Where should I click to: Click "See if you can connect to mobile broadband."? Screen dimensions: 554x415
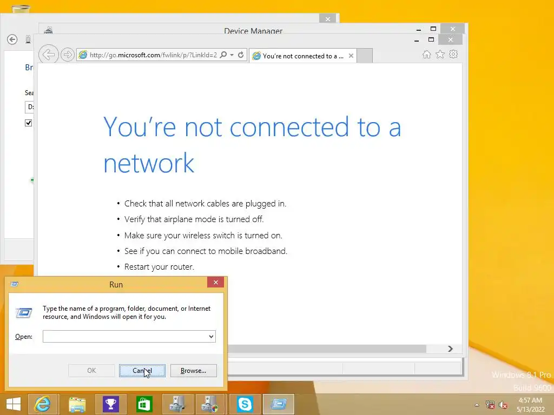coord(206,251)
